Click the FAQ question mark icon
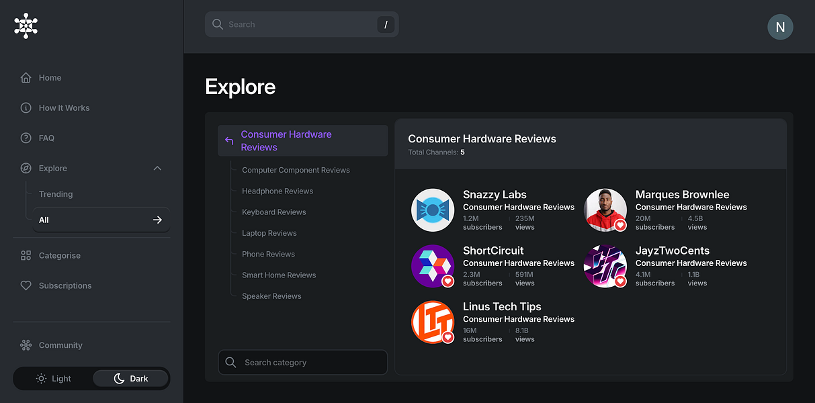The width and height of the screenshot is (815, 403). click(26, 138)
